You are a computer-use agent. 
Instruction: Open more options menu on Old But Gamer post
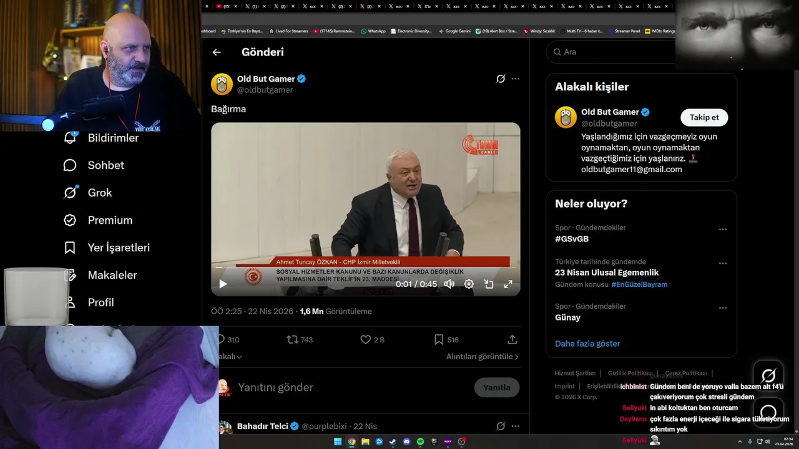(x=515, y=79)
